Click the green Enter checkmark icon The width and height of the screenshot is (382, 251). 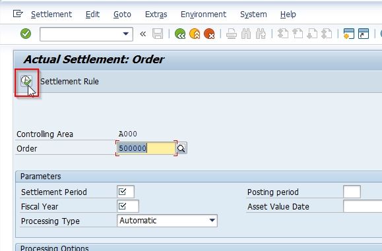[x=26, y=34]
